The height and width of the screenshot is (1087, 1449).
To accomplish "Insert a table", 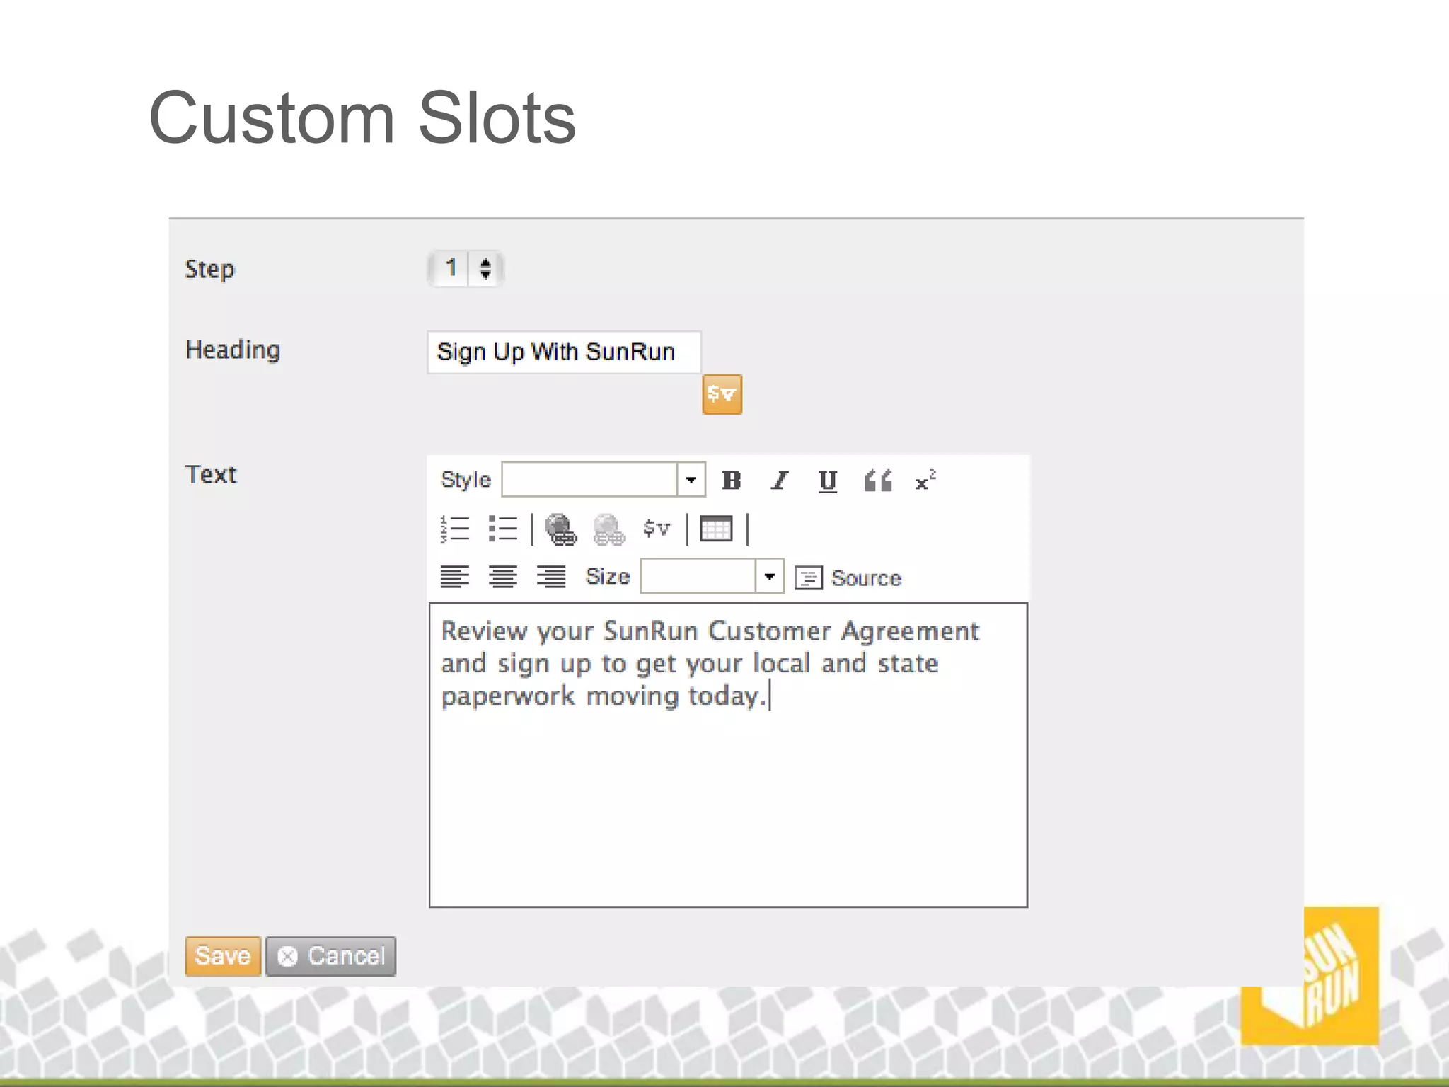I will click(x=716, y=529).
